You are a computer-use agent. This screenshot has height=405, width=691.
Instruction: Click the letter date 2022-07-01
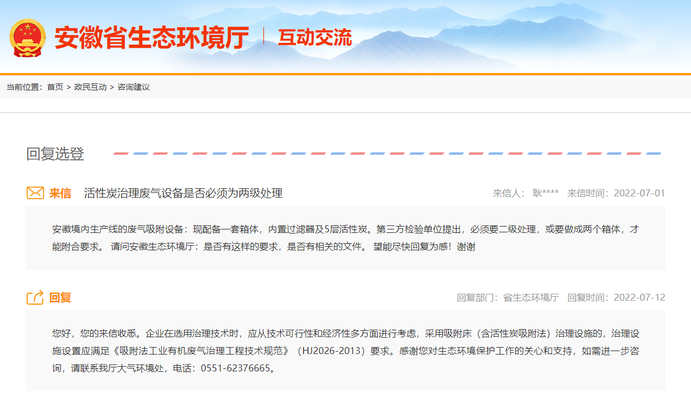point(639,194)
